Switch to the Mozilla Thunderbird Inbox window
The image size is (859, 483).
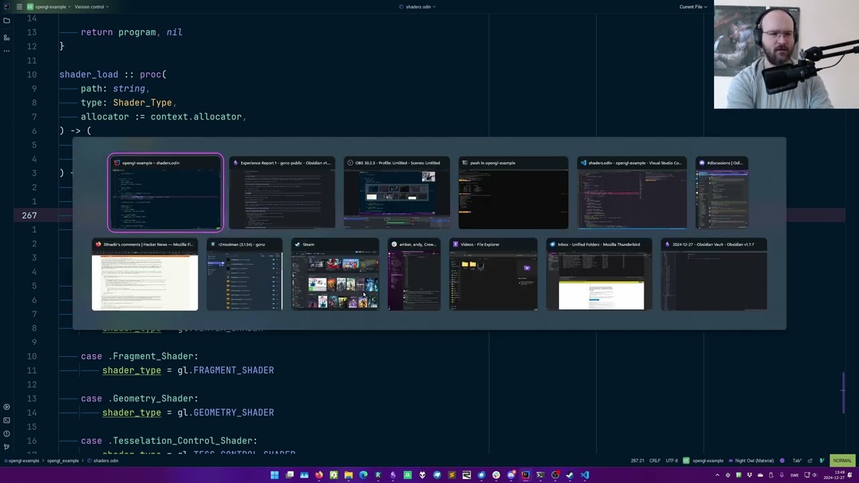[599, 275]
